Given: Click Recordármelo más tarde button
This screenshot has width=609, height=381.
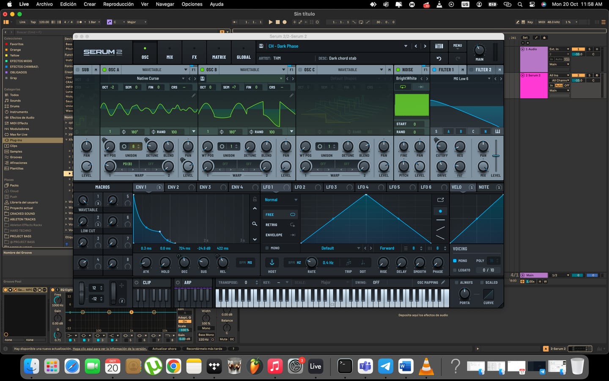Looking at the screenshot, I should click(x=204, y=349).
